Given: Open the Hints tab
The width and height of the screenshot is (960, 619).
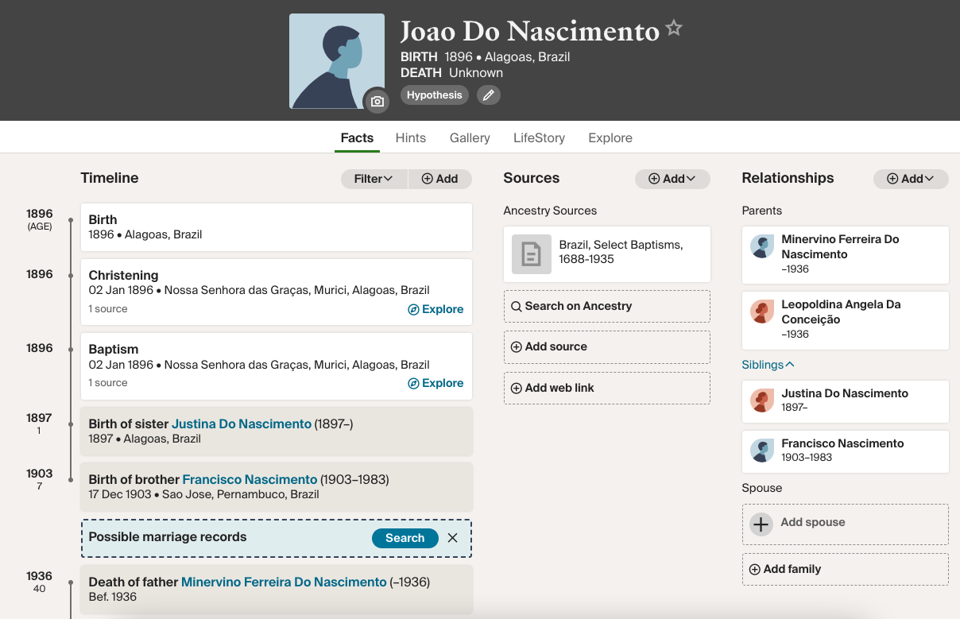Looking at the screenshot, I should (411, 137).
